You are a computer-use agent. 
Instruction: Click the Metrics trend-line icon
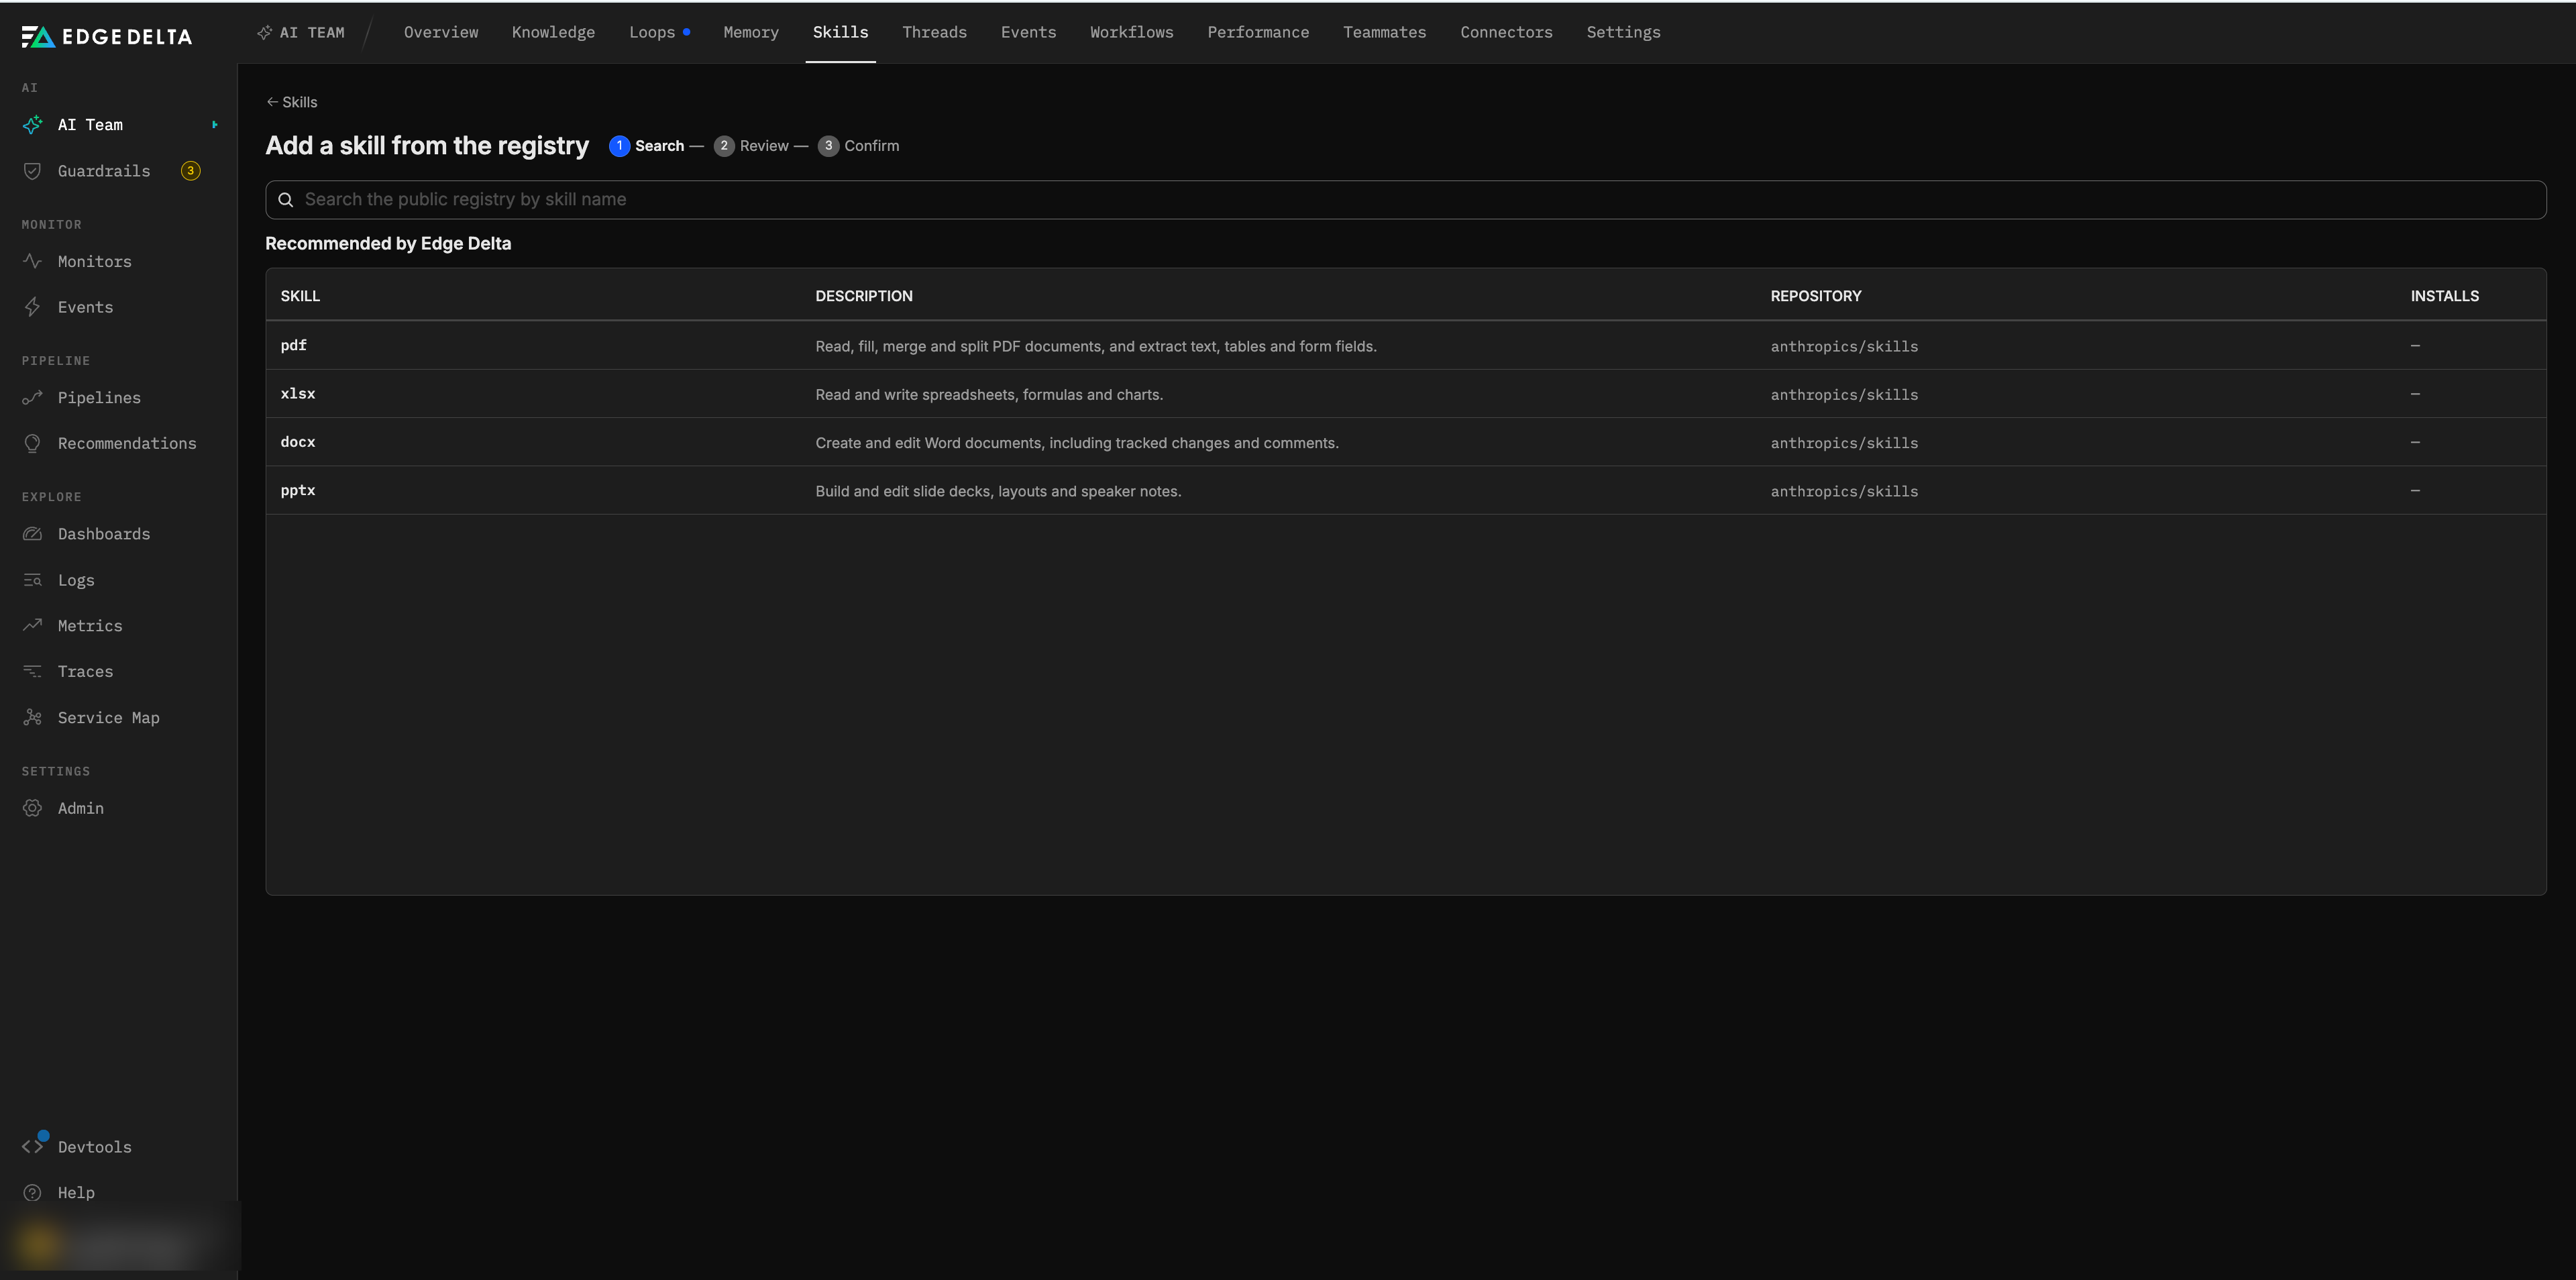coord(33,625)
